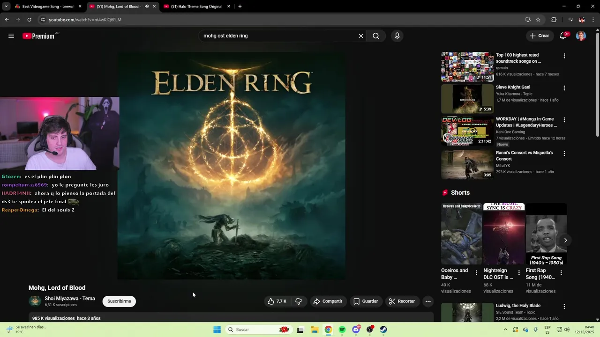
Task: Open OBS Studio from the taskbar
Action: click(x=370, y=330)
